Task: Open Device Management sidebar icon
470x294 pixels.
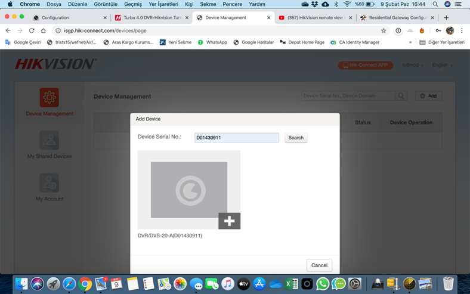Action: (x=50, y=97)
